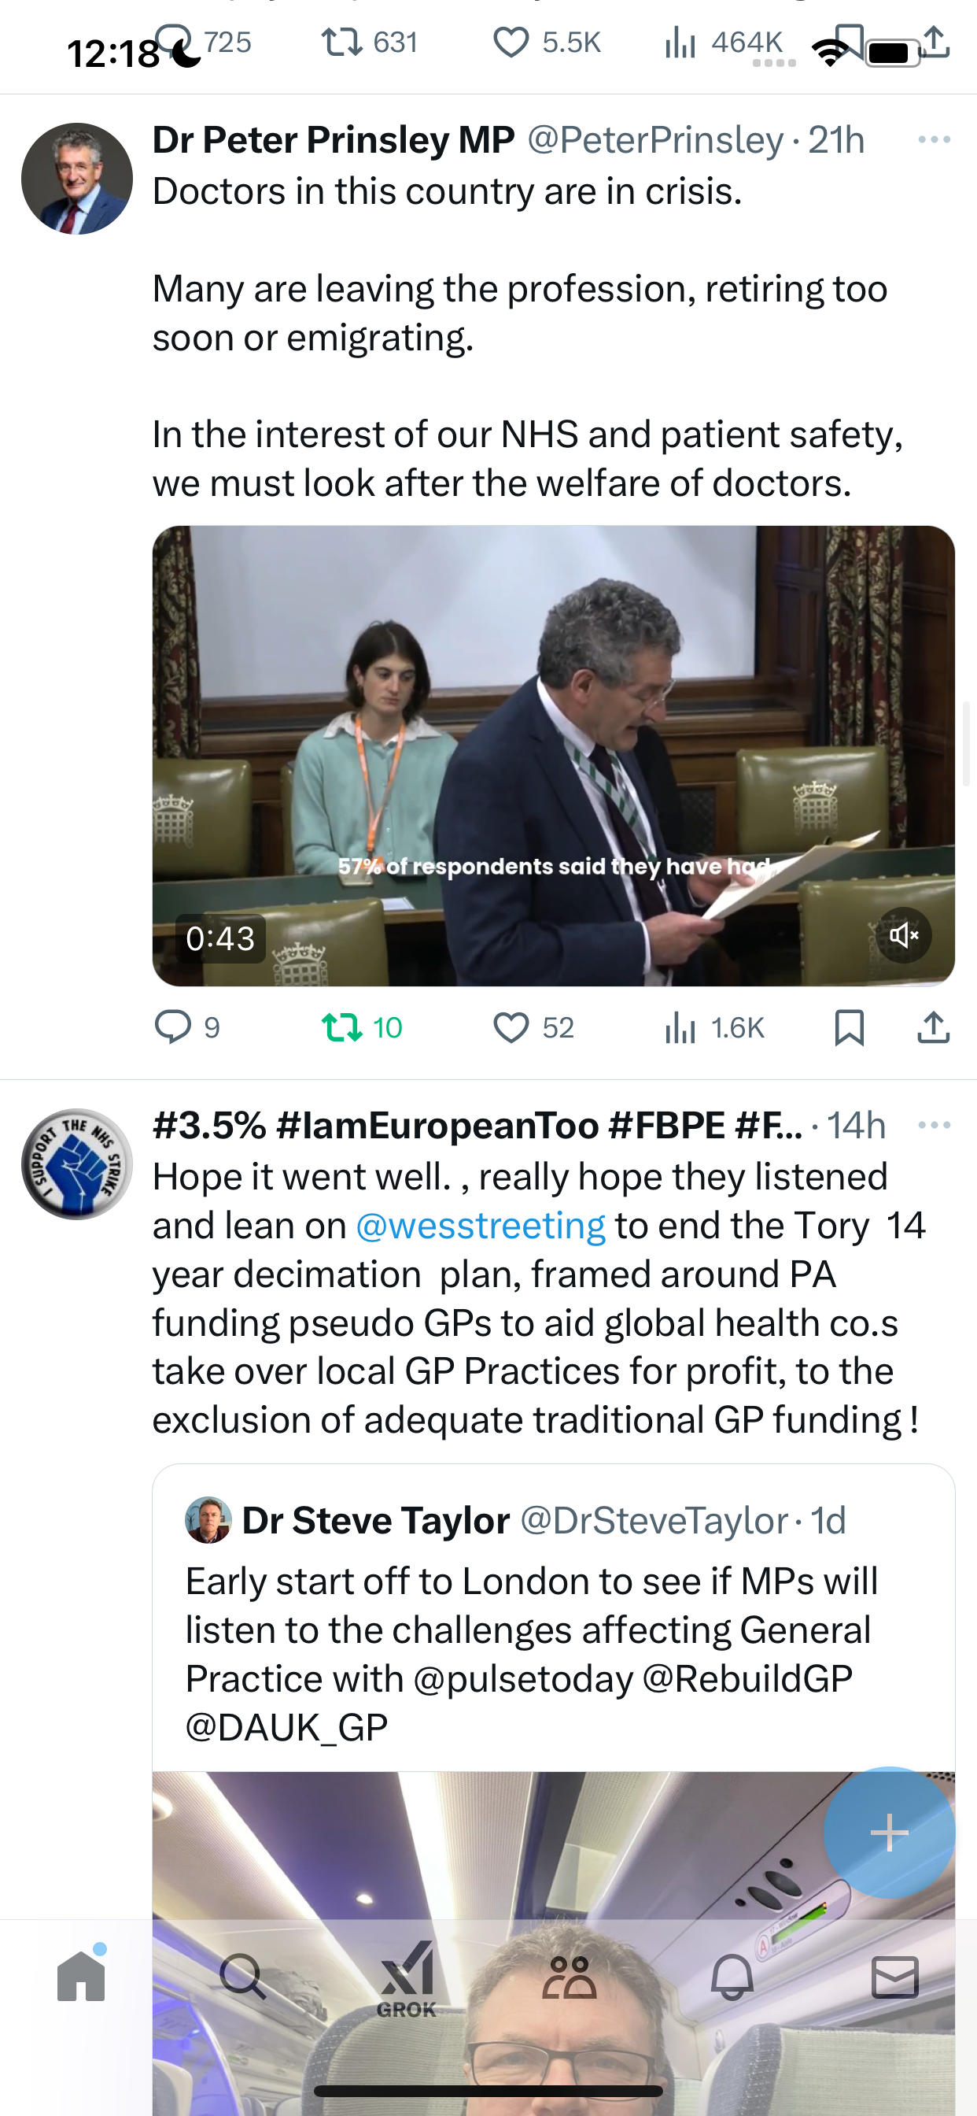Unmute the video using speaker icon
Screen dimensions: 977x2116
[903, 934]
